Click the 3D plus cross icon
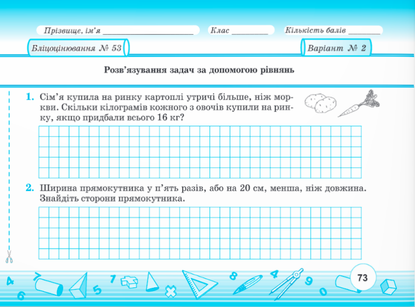The width and height of the screenshot is (415, 307). coord(129,282)
